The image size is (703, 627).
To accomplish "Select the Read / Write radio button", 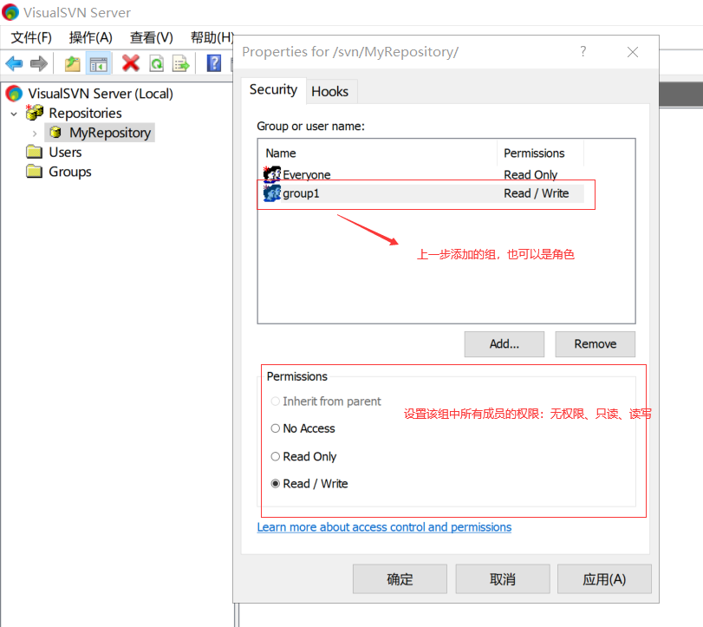I will pyautogui.click(x=276, y=484).
